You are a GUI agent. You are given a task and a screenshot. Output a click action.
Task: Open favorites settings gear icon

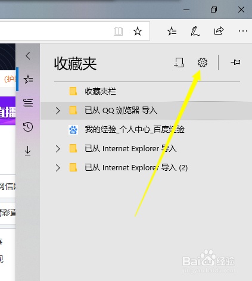tap(203, 63)
